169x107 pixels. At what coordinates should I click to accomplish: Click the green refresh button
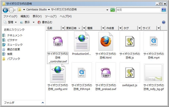(x=112, y=10)
